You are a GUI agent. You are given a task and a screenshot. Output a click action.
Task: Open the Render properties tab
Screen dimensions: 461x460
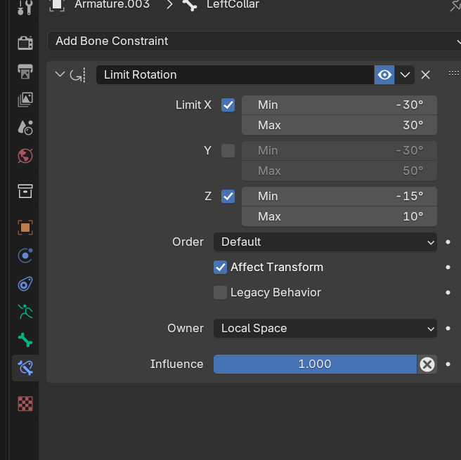pos(25,43)
